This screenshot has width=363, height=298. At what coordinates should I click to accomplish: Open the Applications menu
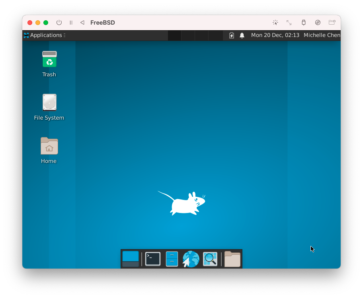click(45, 35)
